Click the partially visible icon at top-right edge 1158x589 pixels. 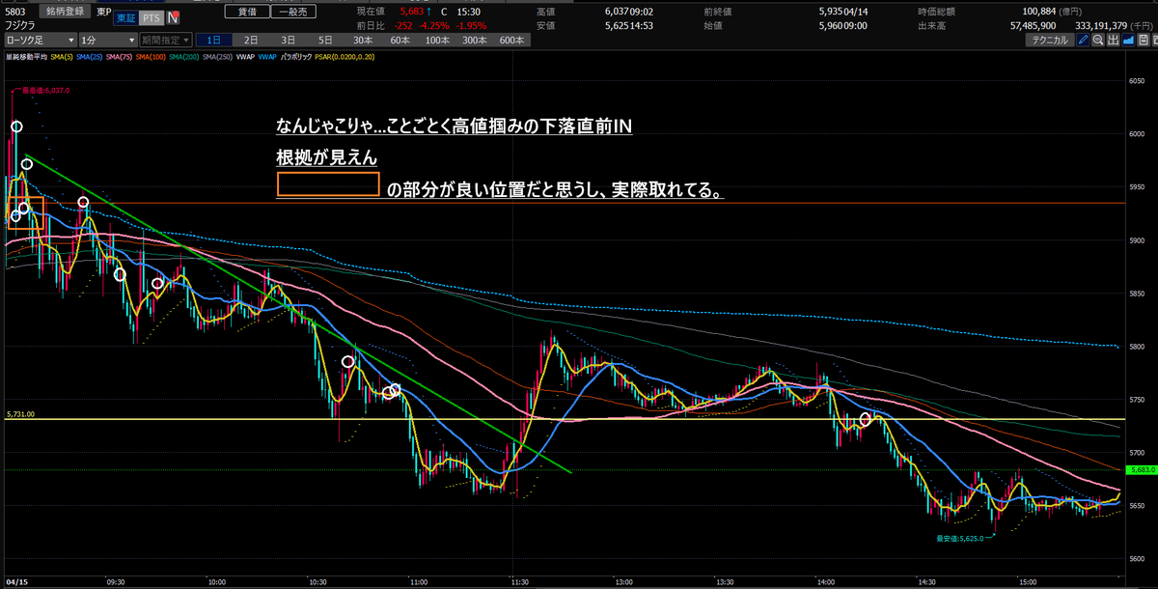coord(1155,41)
